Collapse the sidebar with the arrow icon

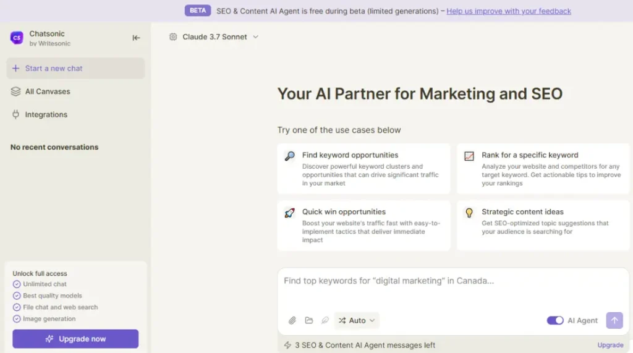tap(136, 38)
